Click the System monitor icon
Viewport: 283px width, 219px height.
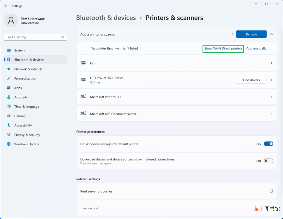tap(9, 50)
